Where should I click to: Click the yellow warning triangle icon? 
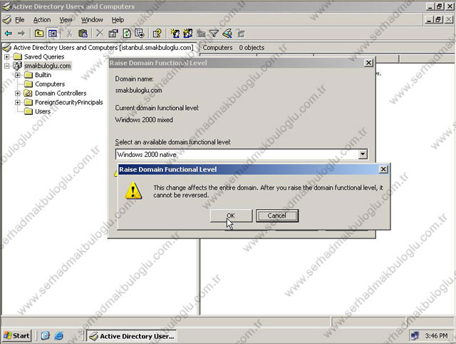coord(133,191)
